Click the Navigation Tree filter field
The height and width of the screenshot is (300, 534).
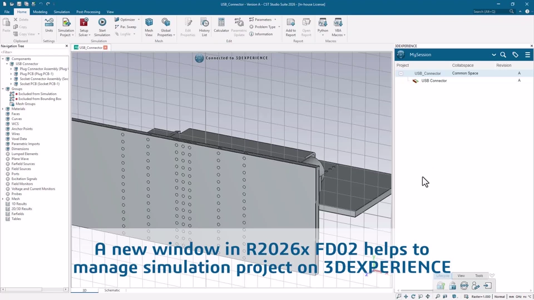click(34, 52)
